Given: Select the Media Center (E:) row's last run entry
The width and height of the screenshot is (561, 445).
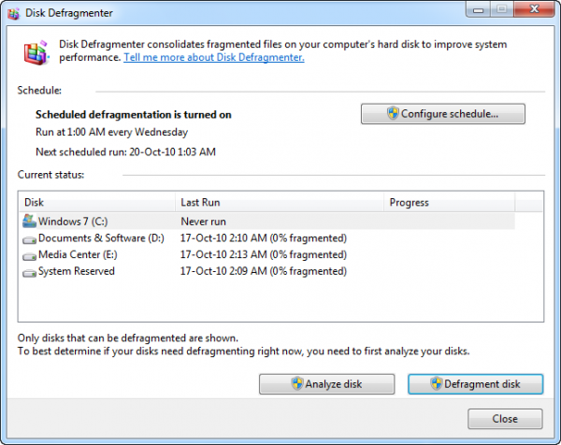Looking at the screenshot, I should tap(263, 254).
